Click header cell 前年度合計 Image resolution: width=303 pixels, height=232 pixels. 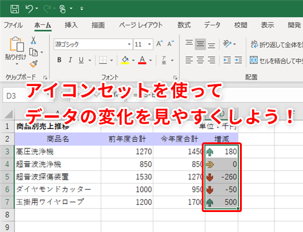pos(127,139)
